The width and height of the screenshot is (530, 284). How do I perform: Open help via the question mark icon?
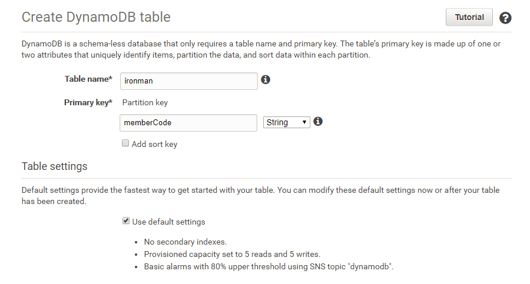pos(505,18)
